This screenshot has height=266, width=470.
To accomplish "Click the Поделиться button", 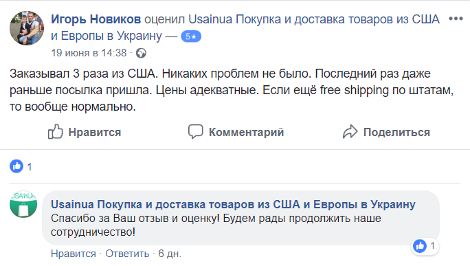I will pos(386,132).
